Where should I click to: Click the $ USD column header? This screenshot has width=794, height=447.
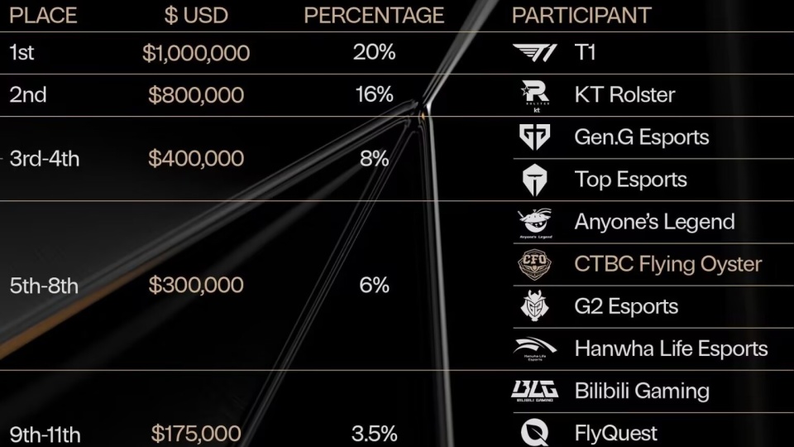(x=196, y=15)
